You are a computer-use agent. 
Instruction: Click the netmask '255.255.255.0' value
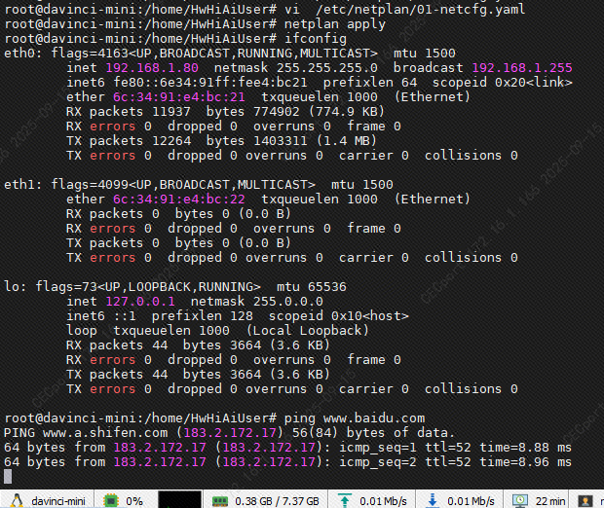click(x=327, y=68)
